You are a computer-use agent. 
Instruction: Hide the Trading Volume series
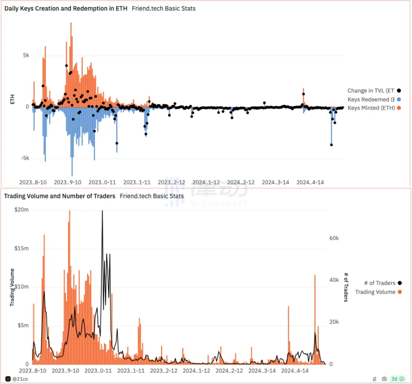(375, 292)
